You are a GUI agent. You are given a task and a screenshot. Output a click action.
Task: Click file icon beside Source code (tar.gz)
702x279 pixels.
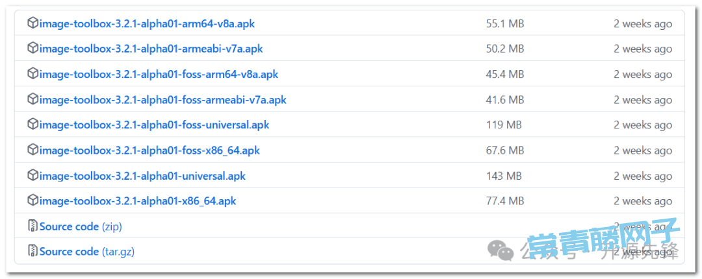tap(32, 251)
